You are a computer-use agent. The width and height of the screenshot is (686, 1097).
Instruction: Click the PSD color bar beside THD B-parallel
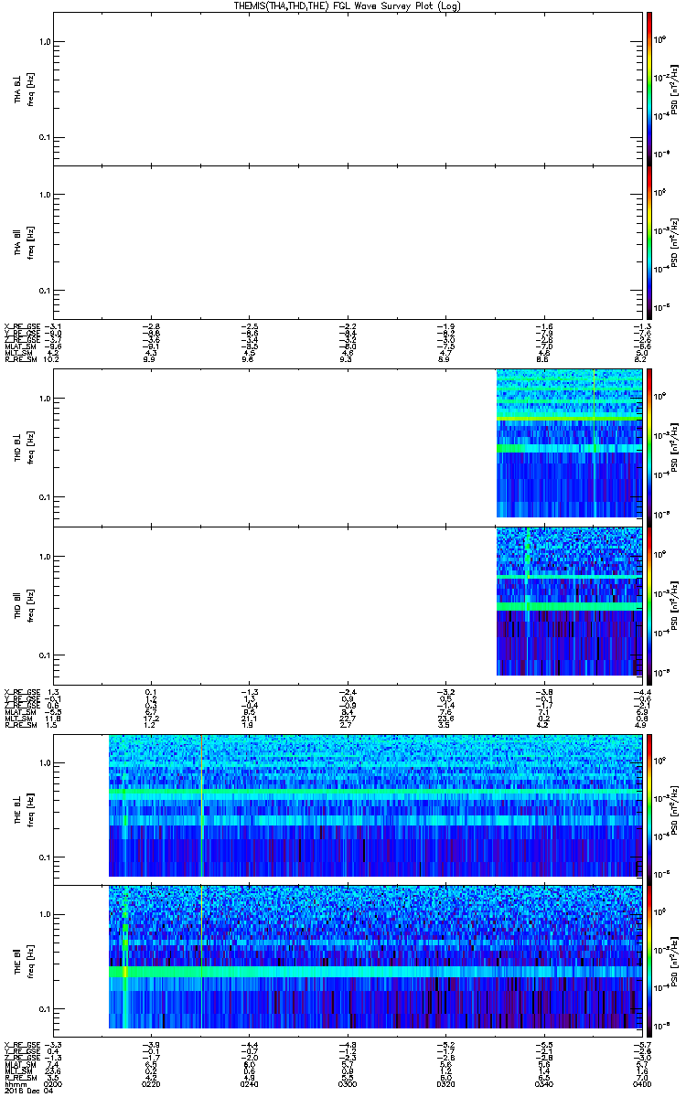coord(649,604)
